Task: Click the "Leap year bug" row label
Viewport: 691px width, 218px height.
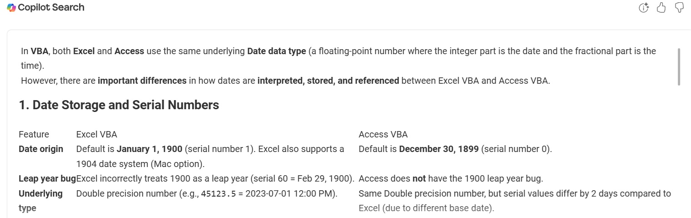Action: tap(47, 178)
